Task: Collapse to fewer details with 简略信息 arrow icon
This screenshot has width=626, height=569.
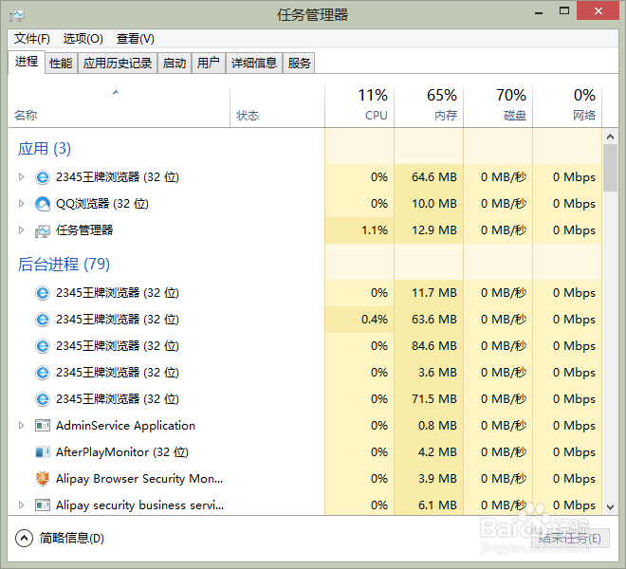Action: pos(24,538)
